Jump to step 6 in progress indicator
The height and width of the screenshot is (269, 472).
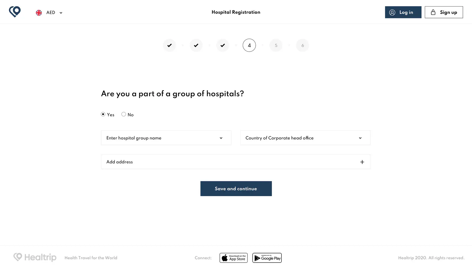[x=302, y=45]
